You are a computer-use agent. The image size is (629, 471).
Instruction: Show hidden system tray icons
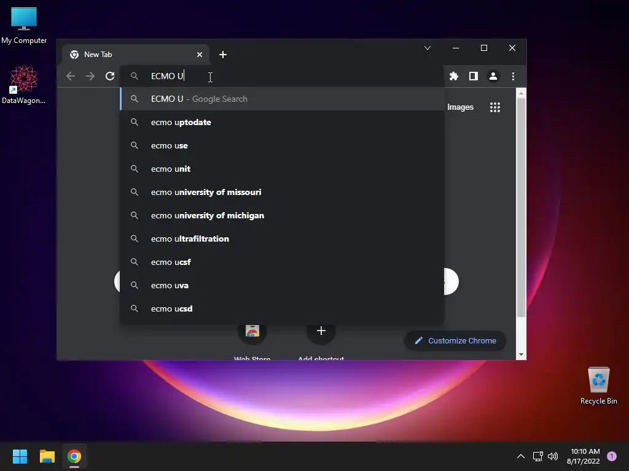click(x=521, y=456)
